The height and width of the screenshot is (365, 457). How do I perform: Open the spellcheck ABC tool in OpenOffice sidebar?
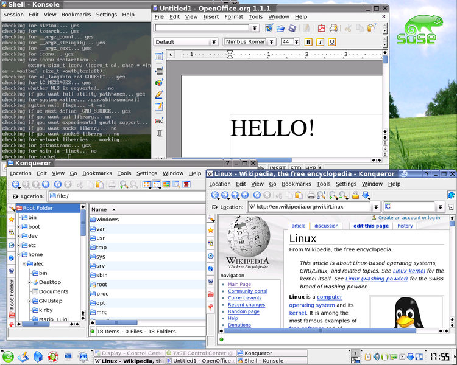[159, 120]
